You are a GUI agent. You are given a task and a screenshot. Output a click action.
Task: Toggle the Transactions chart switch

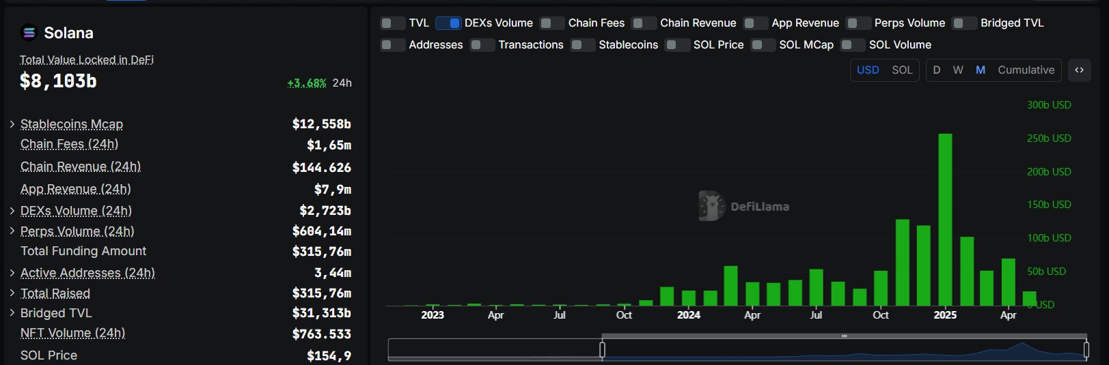point(482,45)
